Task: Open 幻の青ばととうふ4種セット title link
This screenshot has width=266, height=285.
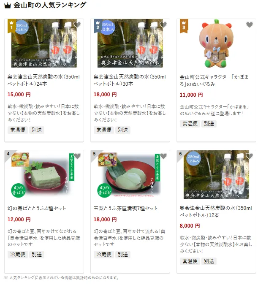Action: coord(37,208)
